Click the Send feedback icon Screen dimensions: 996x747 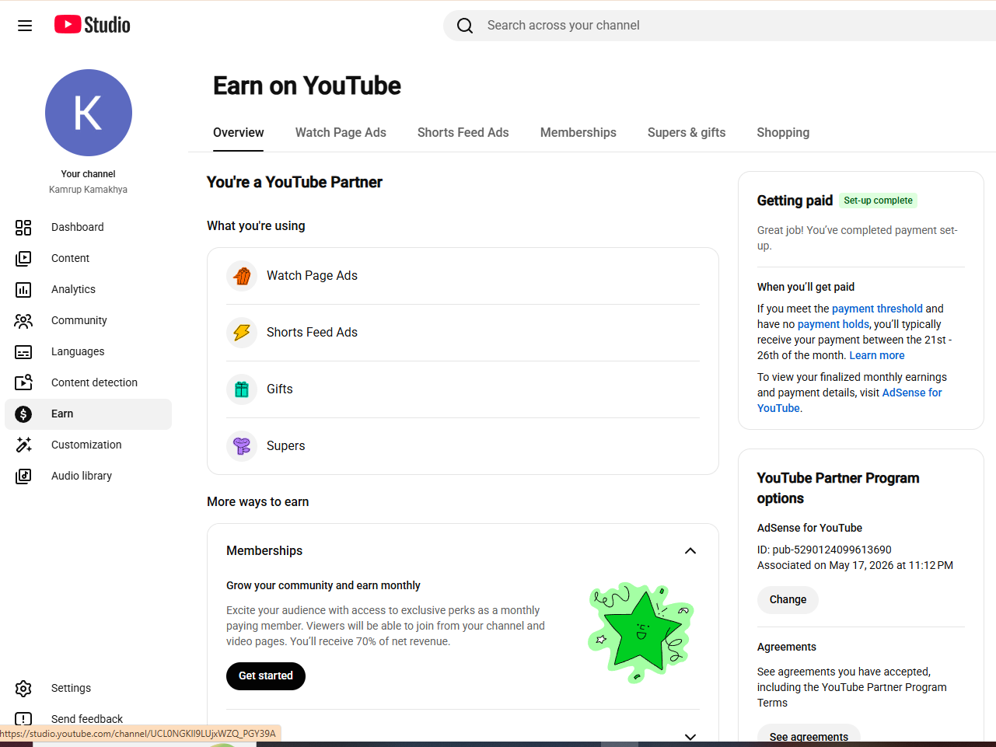(x=23, y=719)
